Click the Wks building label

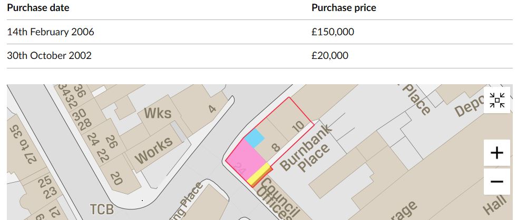[158, 113]
